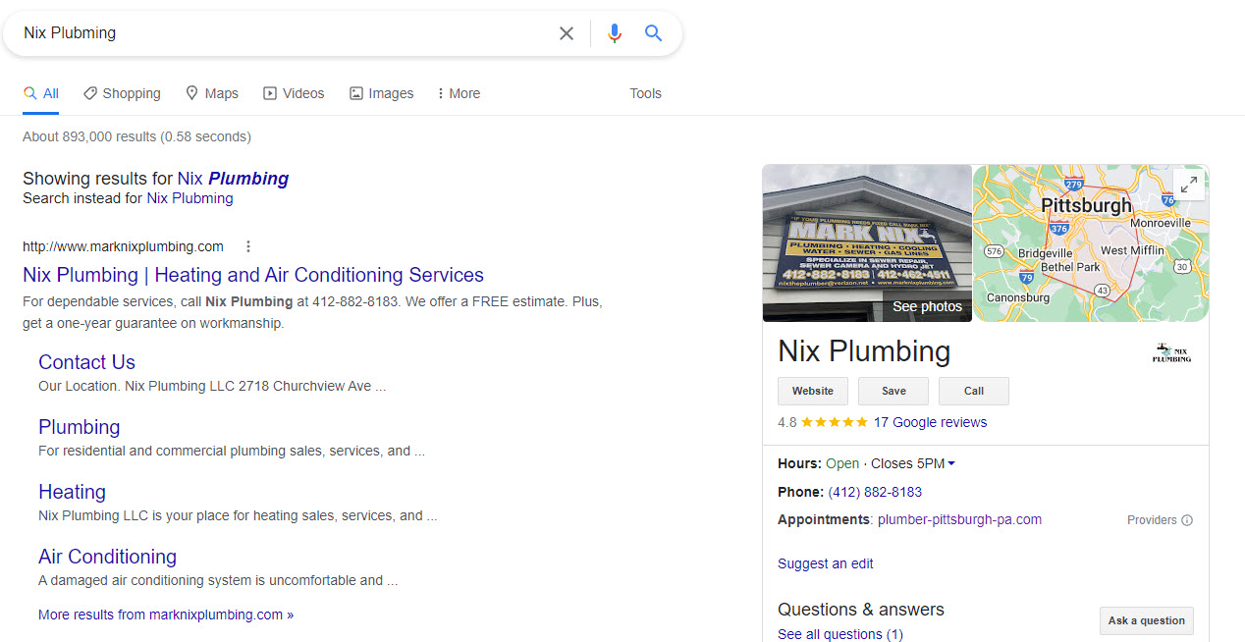The height and width of the screenshot is (642, 1245).
Task: Open the Nix Plumbing Heating and Air Conditioning result
Action: tap(253, 275)
